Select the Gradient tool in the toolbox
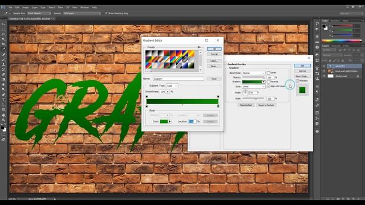 (x=3, y=80)
